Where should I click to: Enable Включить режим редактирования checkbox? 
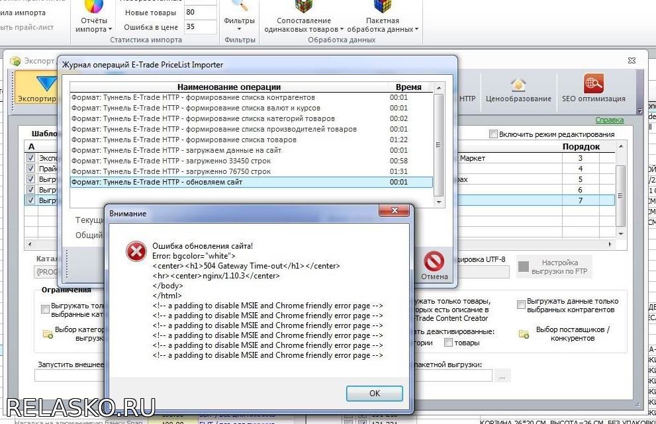click(493, 134)
